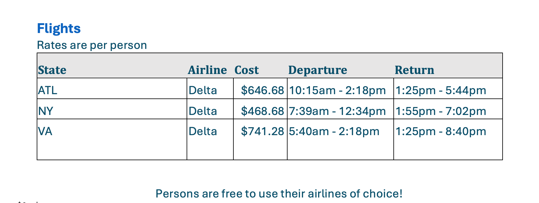Click the Flights heading

59,28
